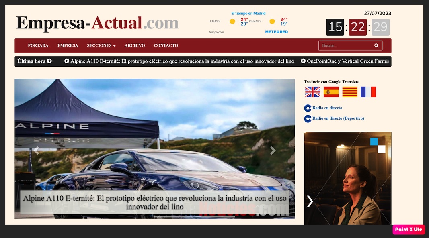The height and width of the screenshot is (238, 429).
Task: Open the CONTACTO menu item
Action: (166, 45)
